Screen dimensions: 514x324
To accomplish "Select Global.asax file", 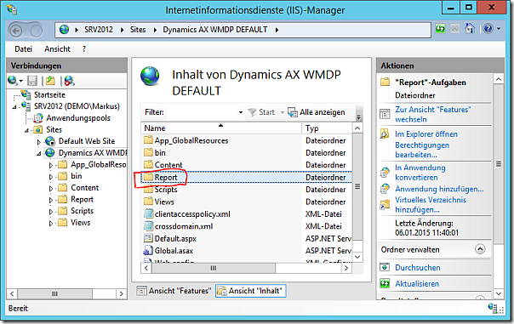I will click(174, 251).
